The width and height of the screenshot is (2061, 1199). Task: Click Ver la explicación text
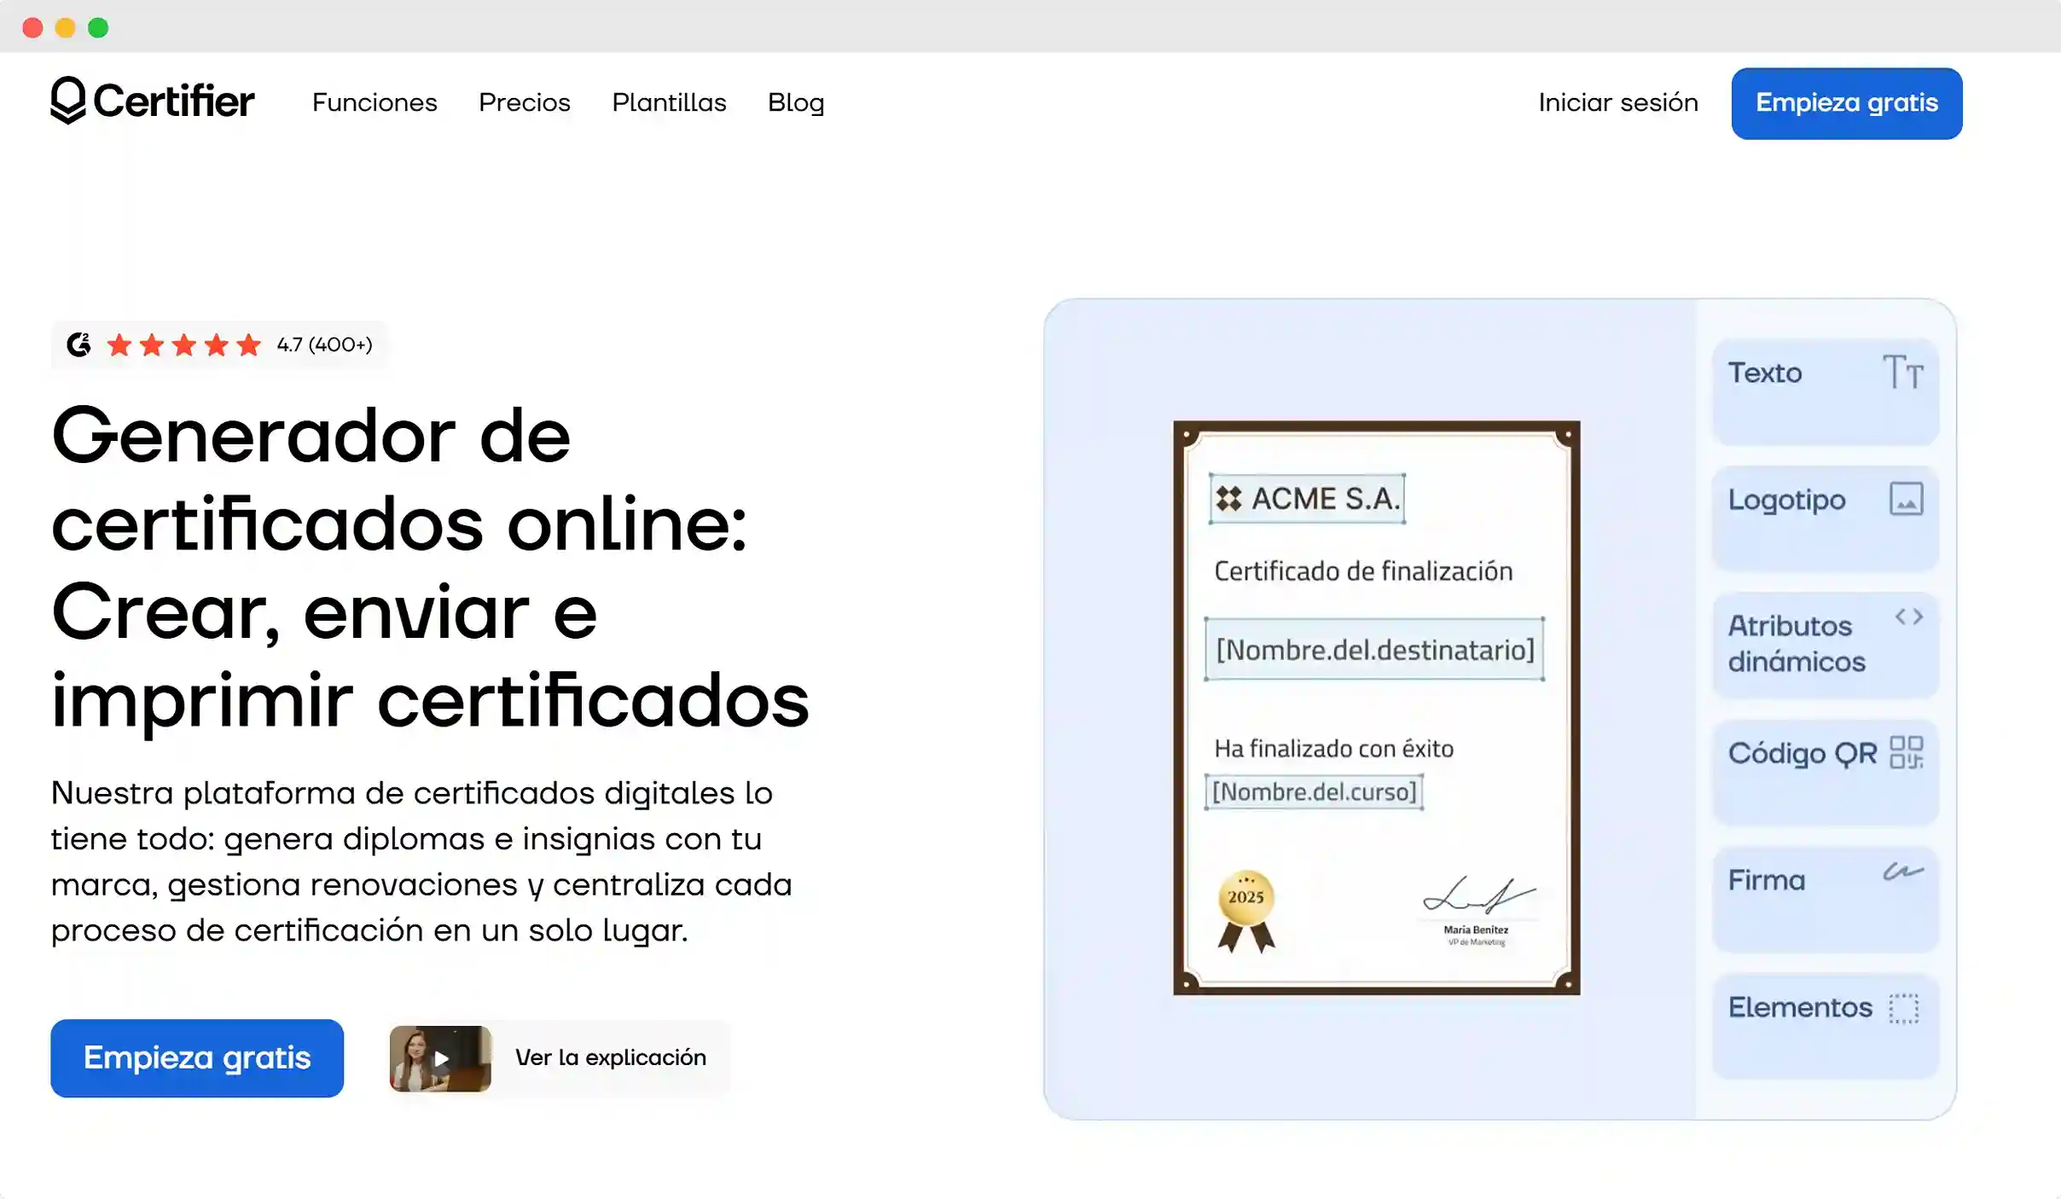click(x=611, y=1057)
